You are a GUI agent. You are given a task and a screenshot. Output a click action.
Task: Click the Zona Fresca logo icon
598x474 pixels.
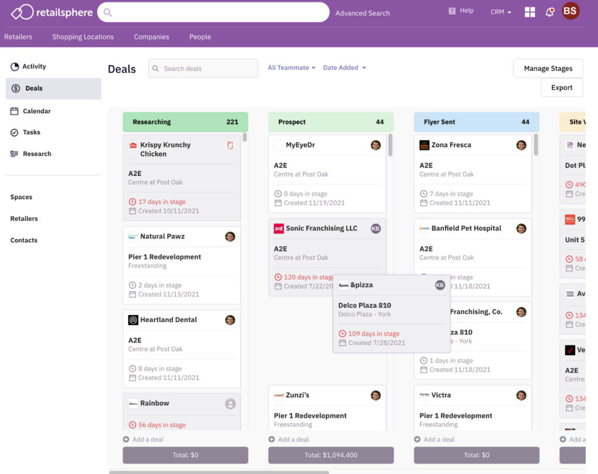pyautogui.click(x=425, y=145)
